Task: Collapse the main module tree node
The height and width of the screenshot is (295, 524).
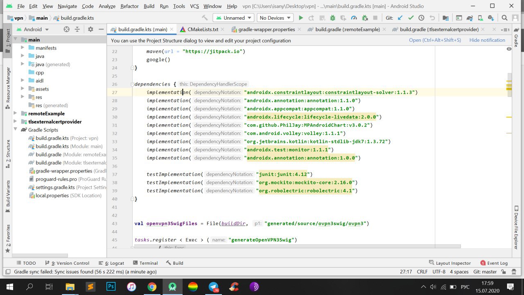Action: click(x=16, y=40)
